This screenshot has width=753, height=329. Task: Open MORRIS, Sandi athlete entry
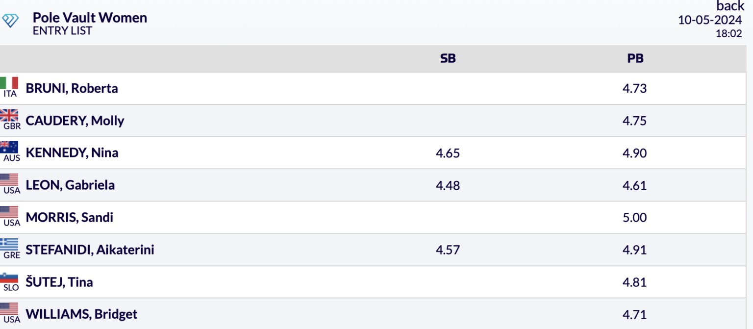coord(69,217)
